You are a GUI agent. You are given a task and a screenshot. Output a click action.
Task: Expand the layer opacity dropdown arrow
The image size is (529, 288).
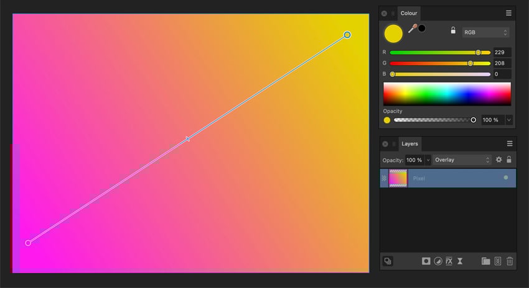(428, 160)
